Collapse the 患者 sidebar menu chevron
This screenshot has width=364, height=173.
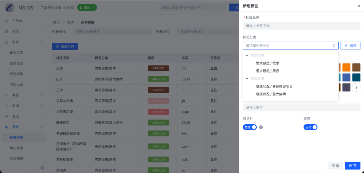[42, 42]
